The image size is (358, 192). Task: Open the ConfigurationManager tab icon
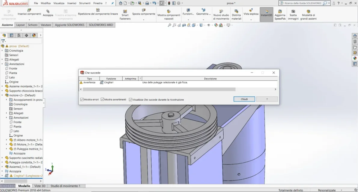coord(19,35)
